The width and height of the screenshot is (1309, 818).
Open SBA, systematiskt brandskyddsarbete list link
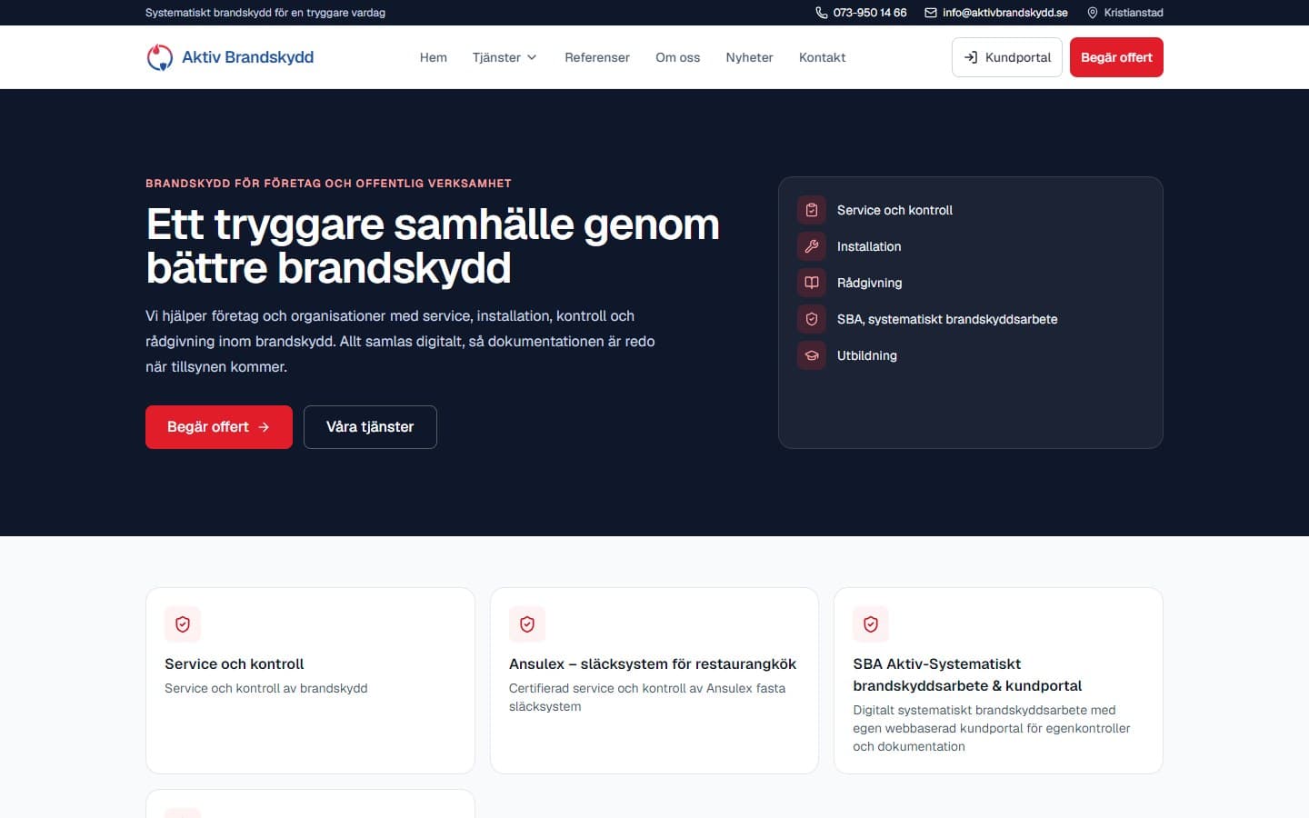(x=947, y=319)
